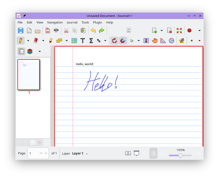Viewport: 219px width, 178px height.
Task: Enter fullscreen with the orange arrows button
Action: point(179,30)
